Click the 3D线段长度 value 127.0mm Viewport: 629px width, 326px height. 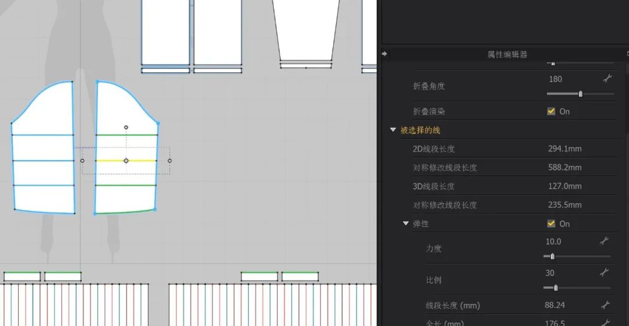pos(565,186)
